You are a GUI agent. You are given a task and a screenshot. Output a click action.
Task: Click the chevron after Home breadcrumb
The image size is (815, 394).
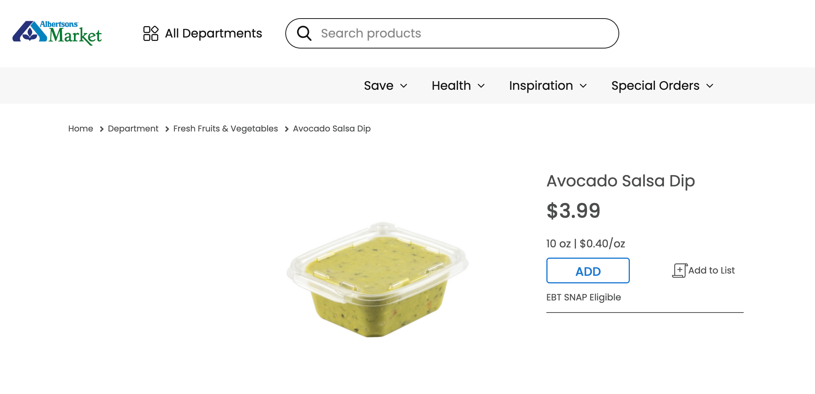101,129
